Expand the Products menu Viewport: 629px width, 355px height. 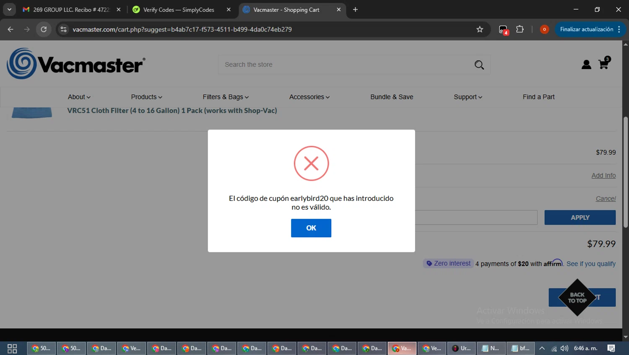(146, 97)
